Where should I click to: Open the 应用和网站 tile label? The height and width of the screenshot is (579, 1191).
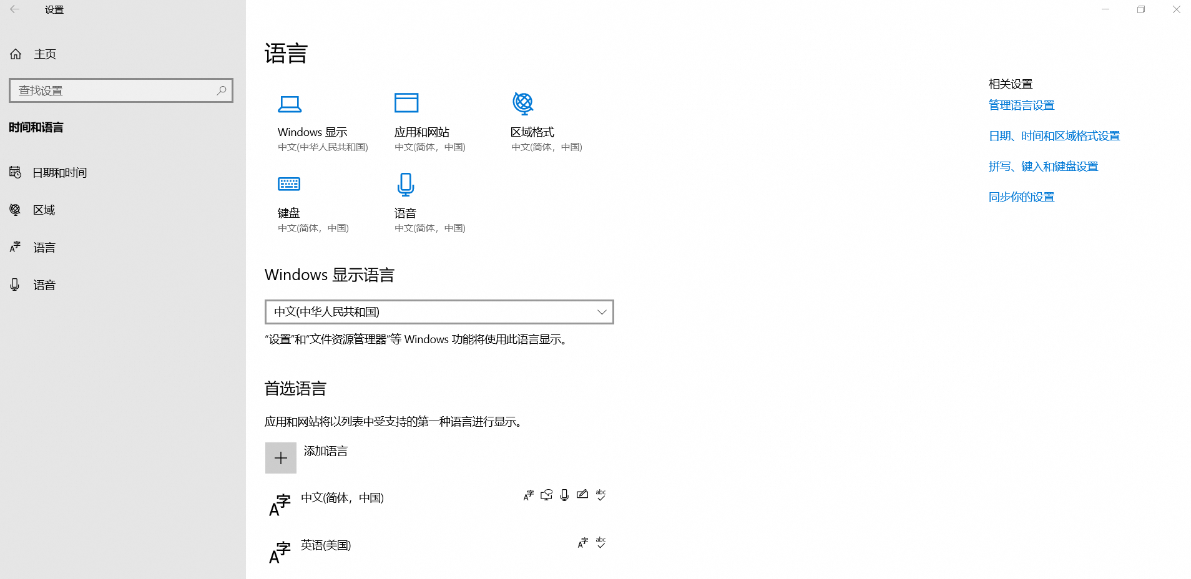click(x=422, y=132)
